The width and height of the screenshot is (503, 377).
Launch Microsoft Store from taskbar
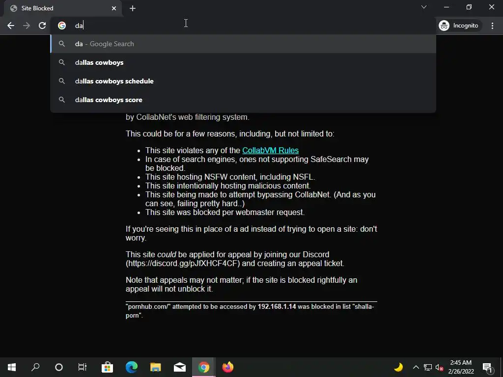pos(107,367)
